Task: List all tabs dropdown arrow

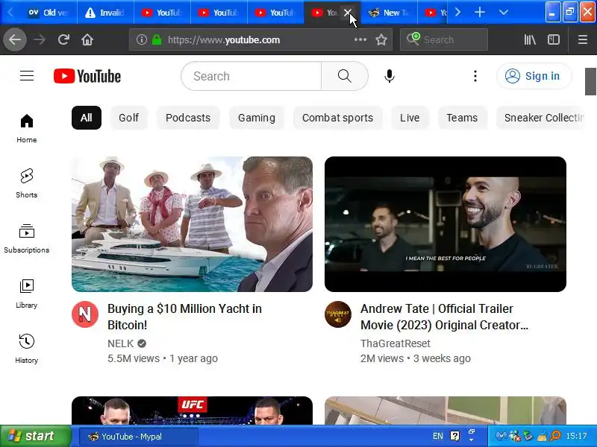Action: click(503, 13)
